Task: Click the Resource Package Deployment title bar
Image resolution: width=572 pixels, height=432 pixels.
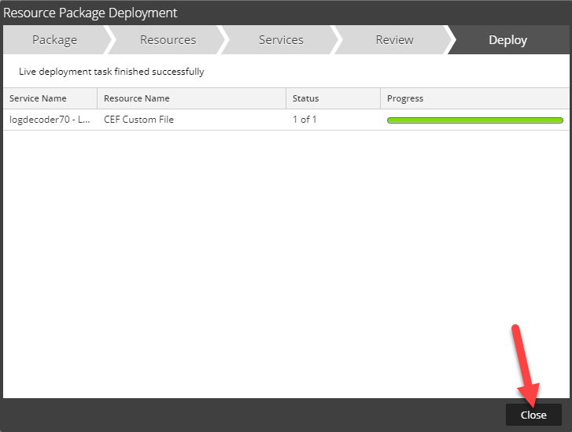Action: pos(236,13)
